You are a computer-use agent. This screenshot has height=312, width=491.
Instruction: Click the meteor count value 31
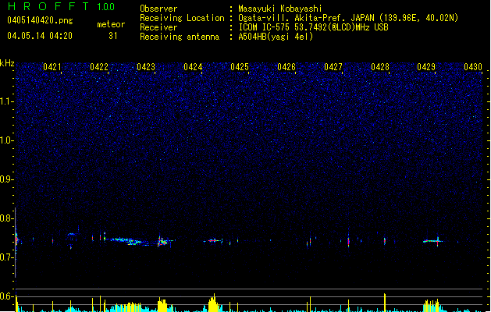click(113, 36)
